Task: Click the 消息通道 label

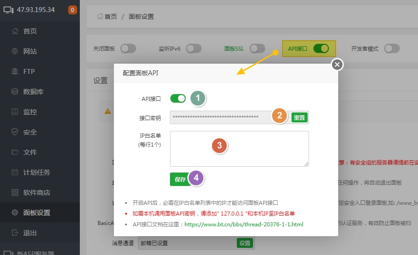Action: tap(122, 243)
